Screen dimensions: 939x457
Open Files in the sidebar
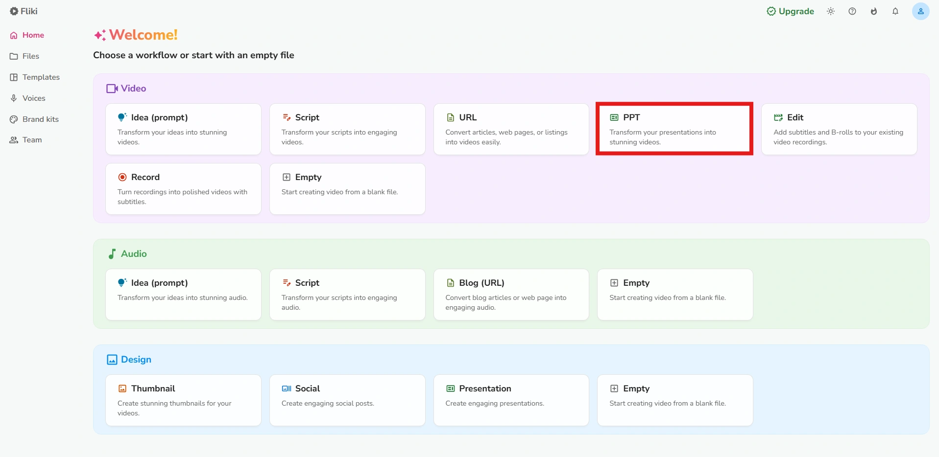pyautogui.click(x=25, y=56)
